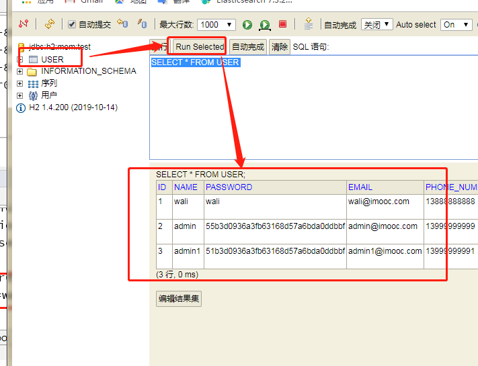Expand the 用户 users node
The width and height of the screenshot is (478, 366).
(x=19, y=95)
